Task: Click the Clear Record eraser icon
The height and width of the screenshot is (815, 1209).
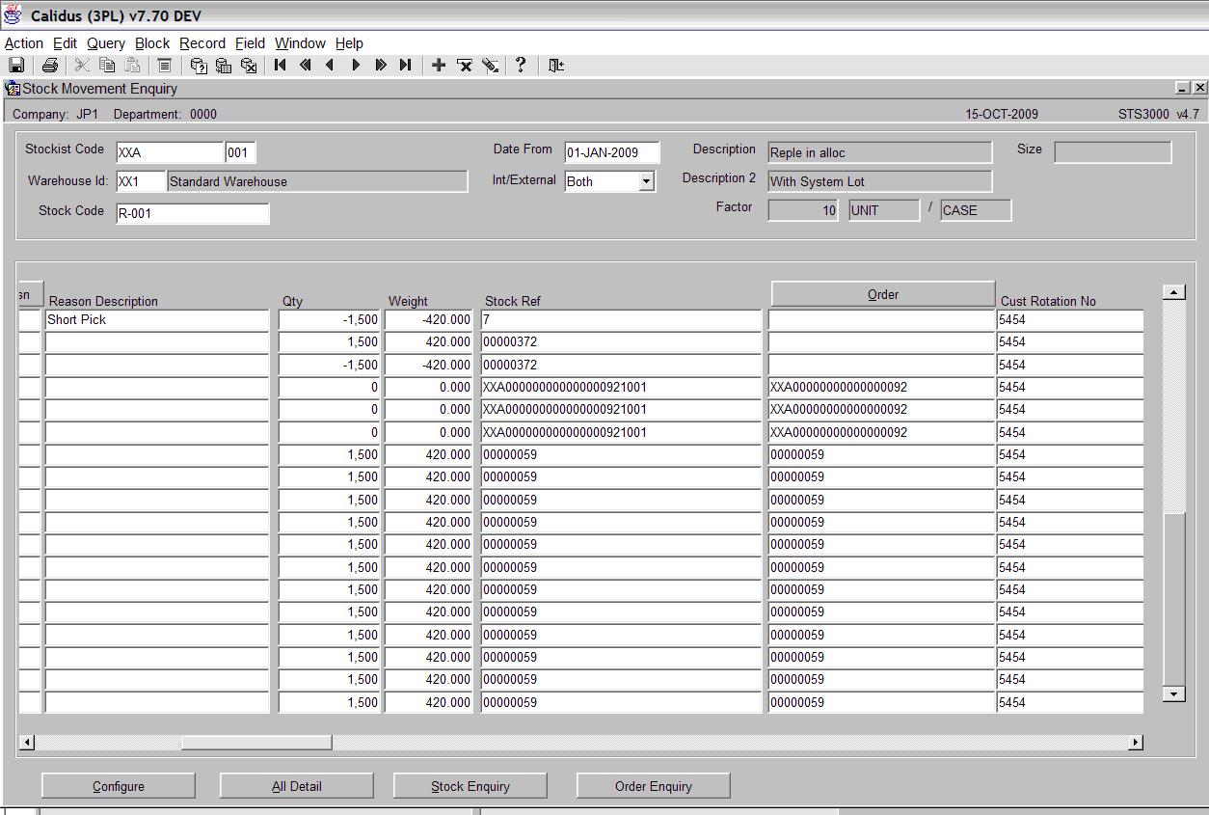Action: 490,66
